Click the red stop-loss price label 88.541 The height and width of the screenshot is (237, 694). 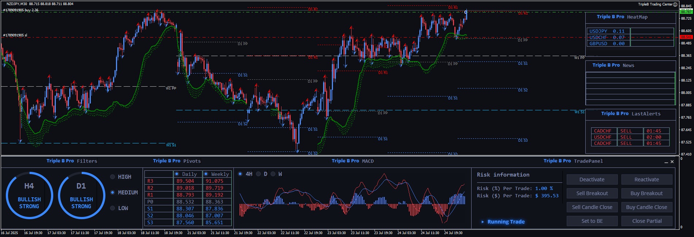tap(686, 37)
